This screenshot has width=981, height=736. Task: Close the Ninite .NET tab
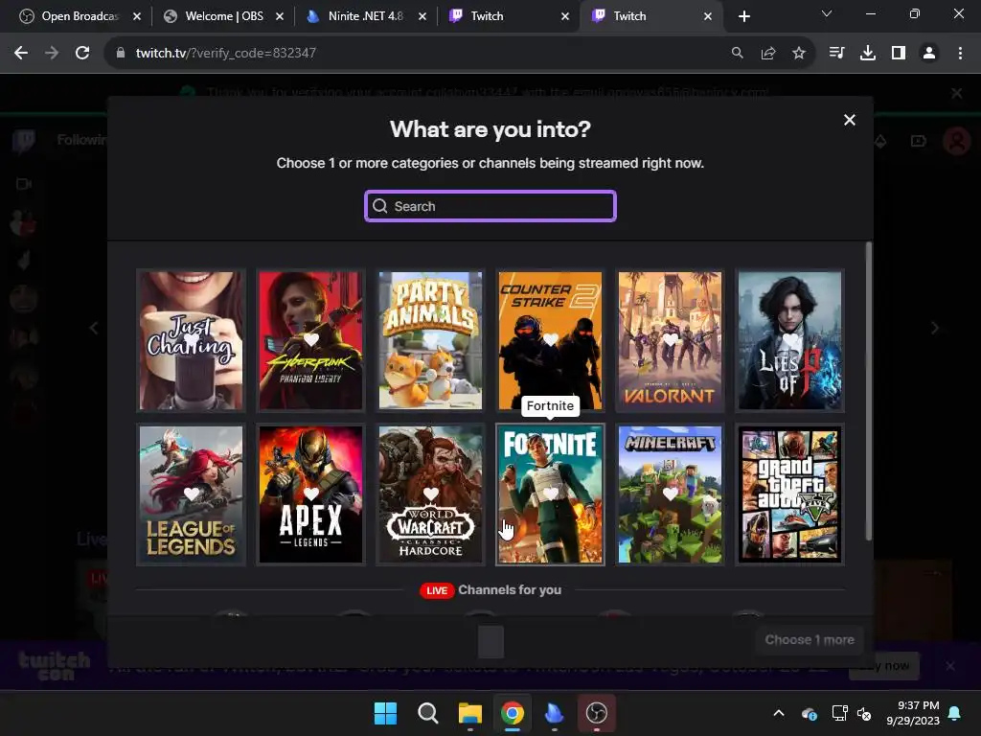point(422,16)
